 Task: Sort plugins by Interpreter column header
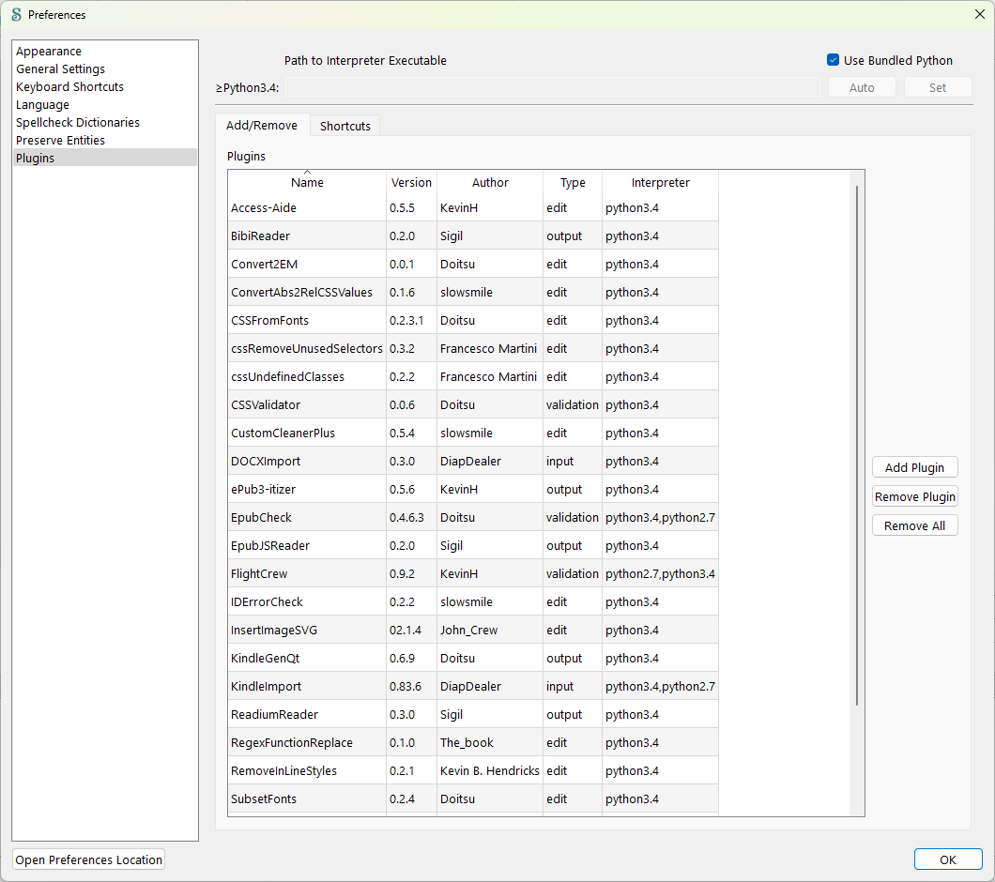tap(660, 182)
